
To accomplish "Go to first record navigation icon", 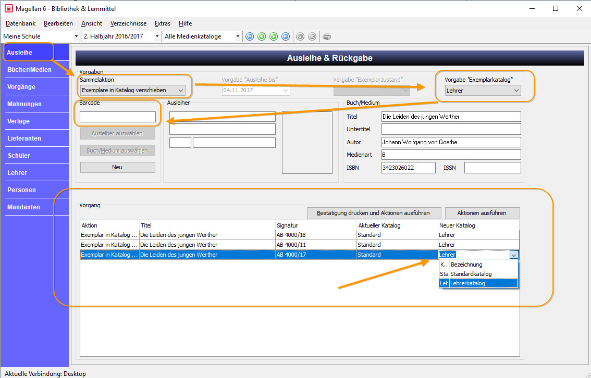I will (x=250, y=36).
